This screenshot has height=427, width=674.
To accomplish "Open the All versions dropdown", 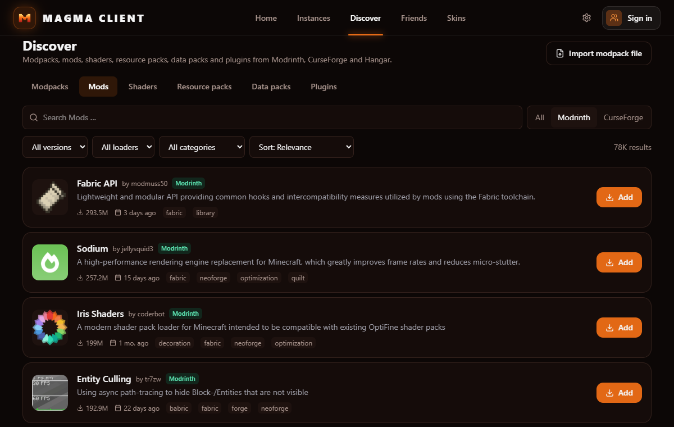I will [55, 147].
